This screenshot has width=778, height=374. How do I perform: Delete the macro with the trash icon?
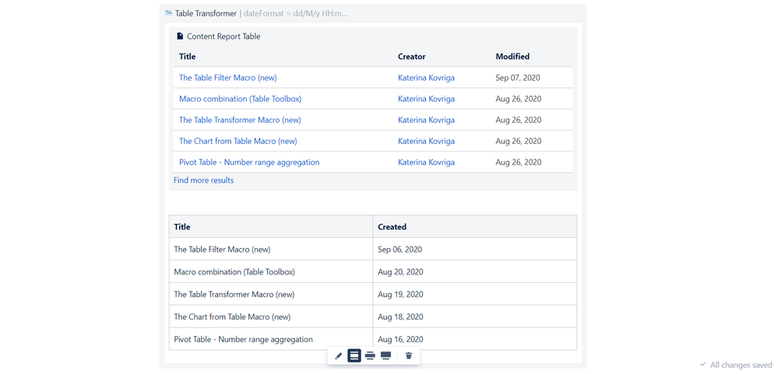[x=409, y=355]
